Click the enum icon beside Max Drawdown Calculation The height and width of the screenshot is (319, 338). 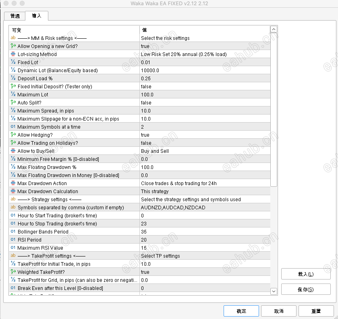[x=13, y=191]
